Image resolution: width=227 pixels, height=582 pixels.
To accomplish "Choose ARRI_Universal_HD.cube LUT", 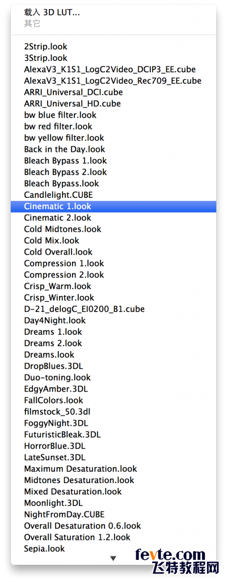I will [113, 103].
